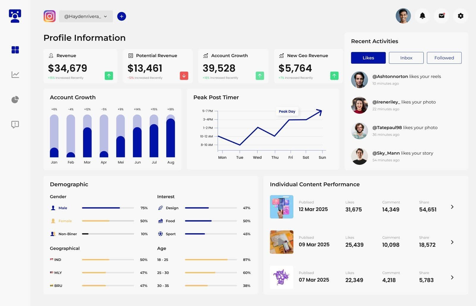Open the notification bell icon
Viewport: 476px width, 306px height.
tap(422, 16)
